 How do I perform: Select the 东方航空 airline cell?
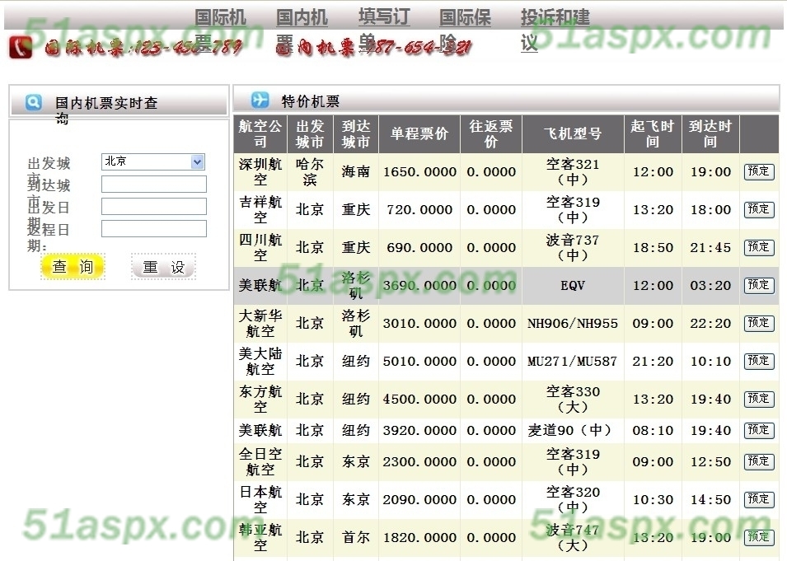[x=260, y=399]
